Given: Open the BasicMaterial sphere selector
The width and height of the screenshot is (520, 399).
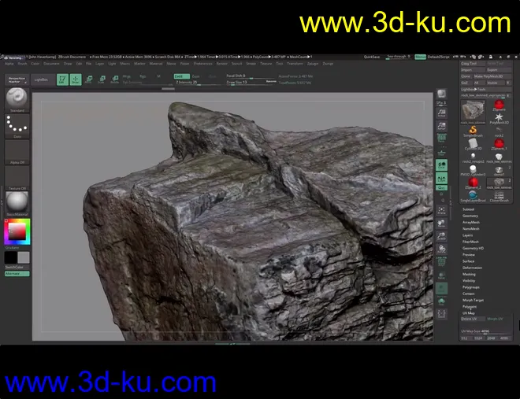Looking at the screenshot, I should click(x=17, y=202).
